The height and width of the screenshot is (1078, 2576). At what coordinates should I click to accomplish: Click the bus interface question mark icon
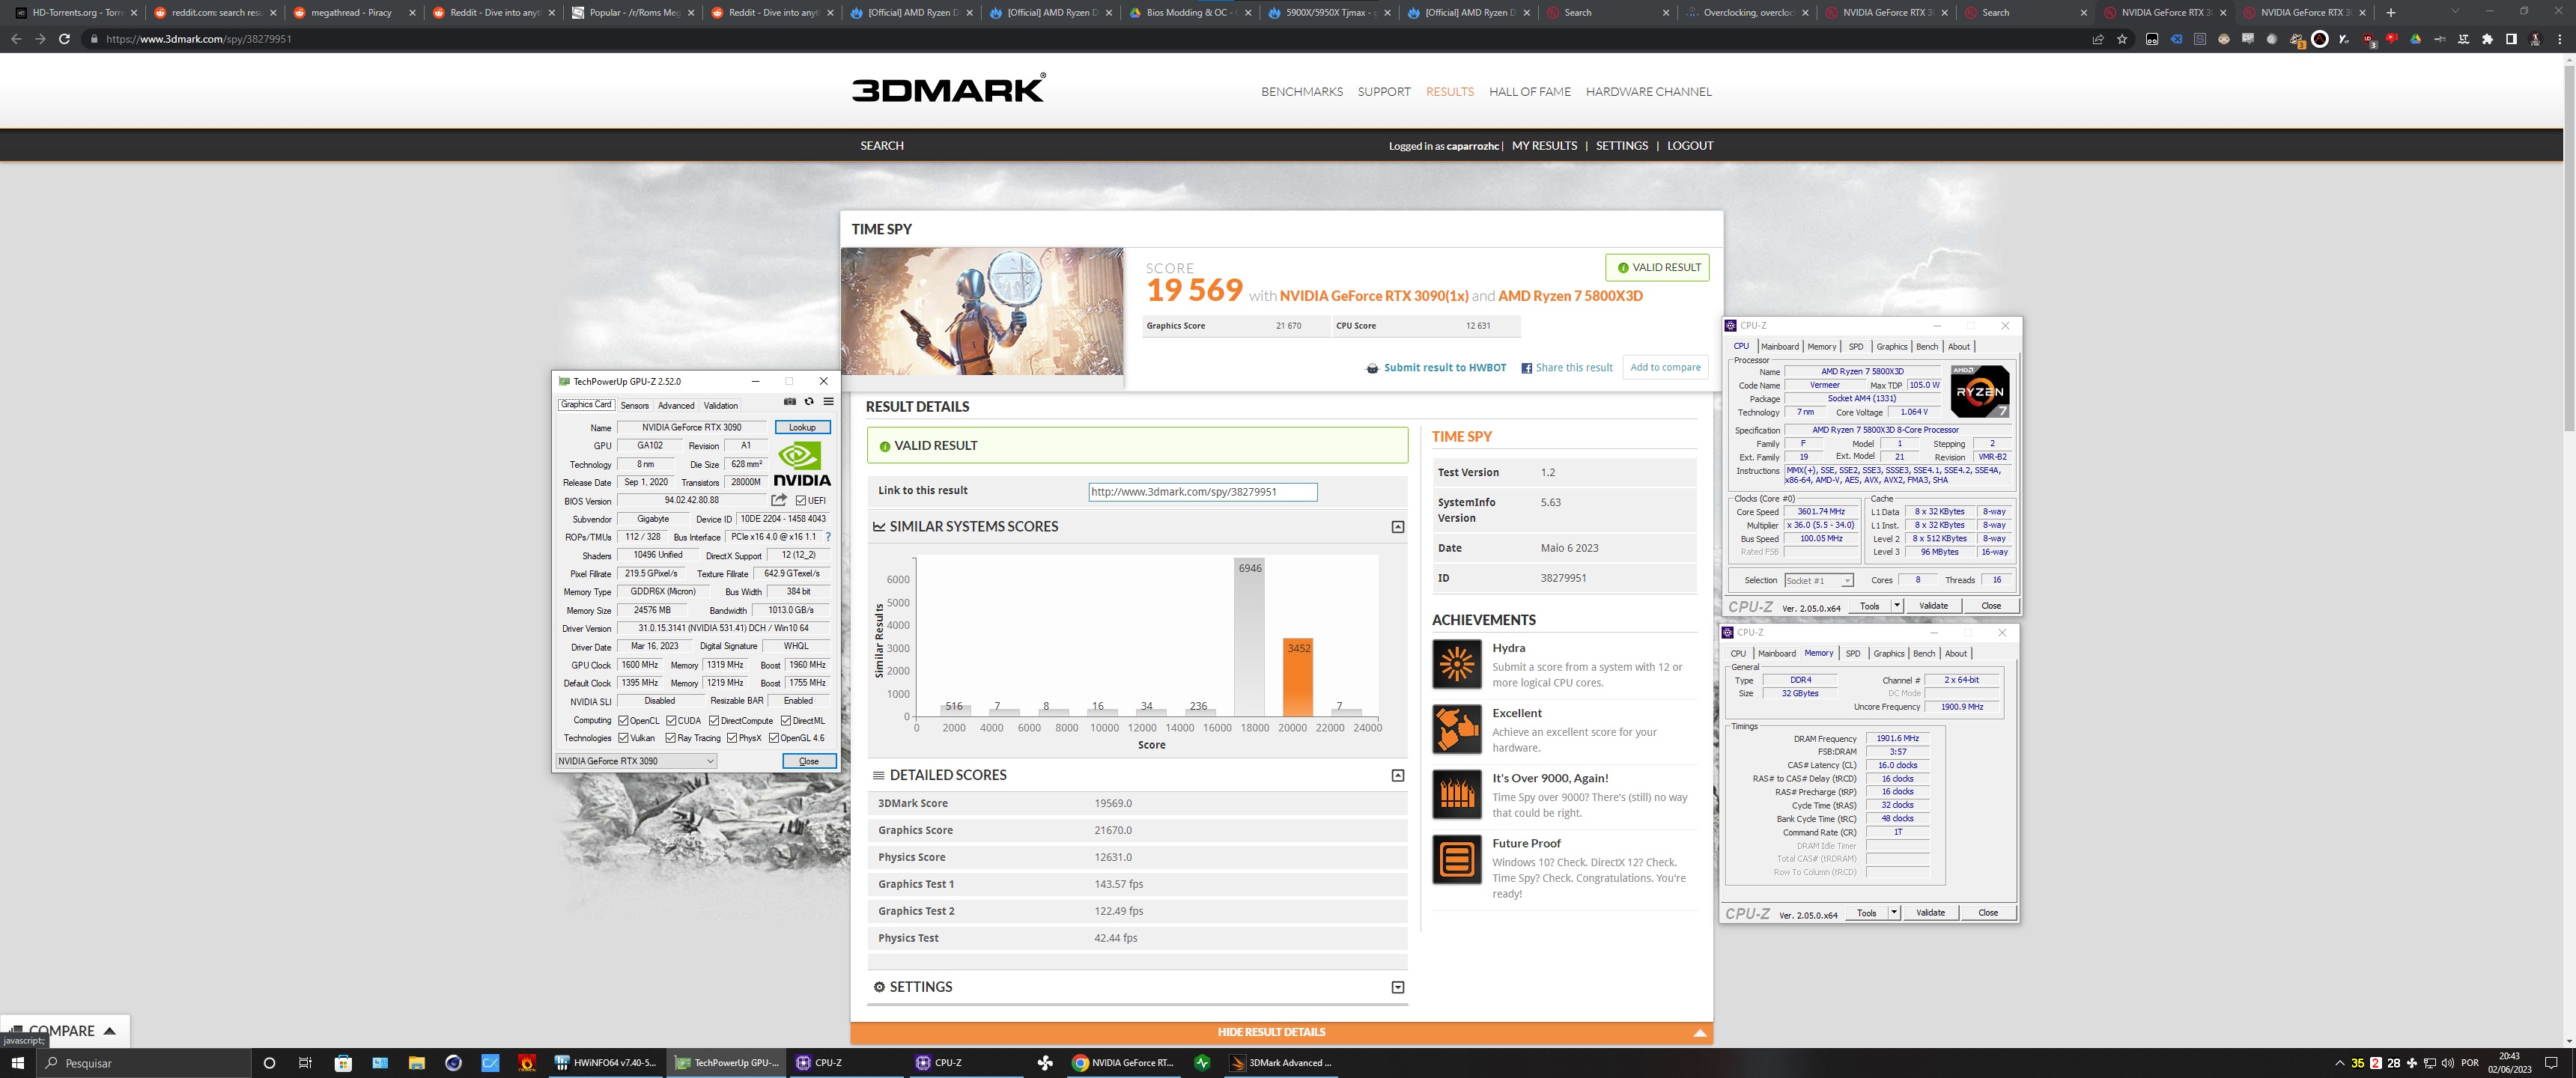click(828, 537)
